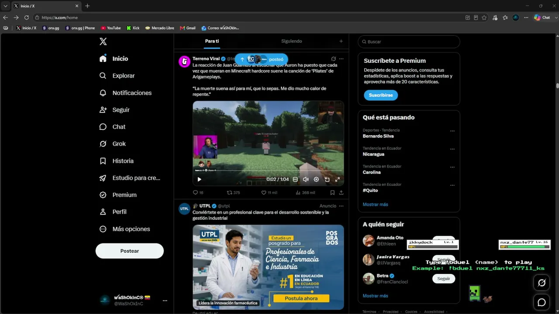Open Más opciones in the sidebar

(124, 229)
